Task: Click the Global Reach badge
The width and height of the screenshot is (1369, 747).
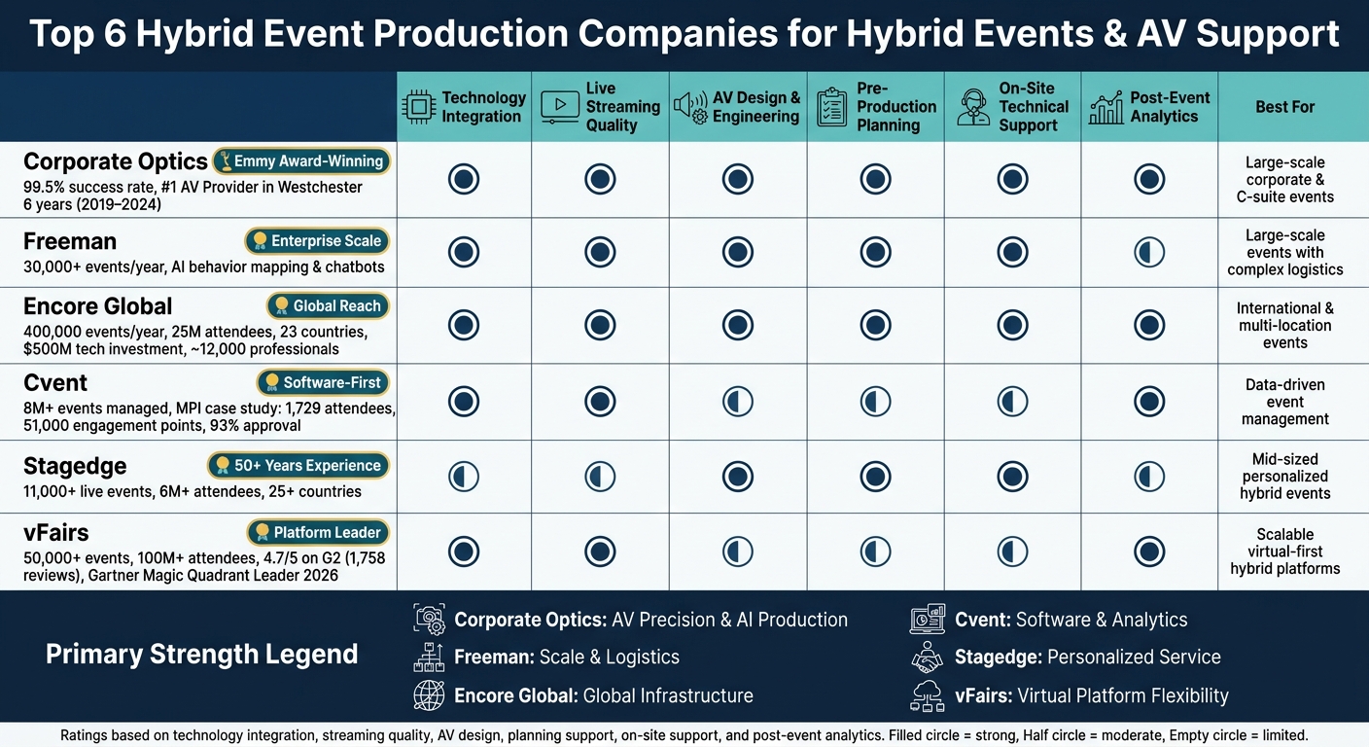Action: 328,305
